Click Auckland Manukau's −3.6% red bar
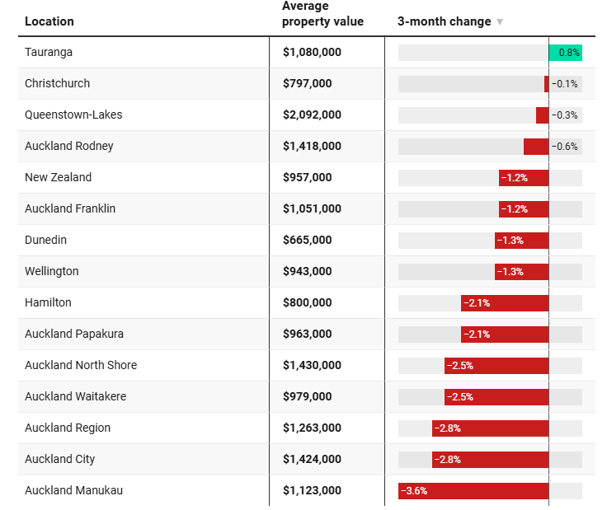Image resolution: width=607 pixels, height=510 pixels. click(473, 490)
